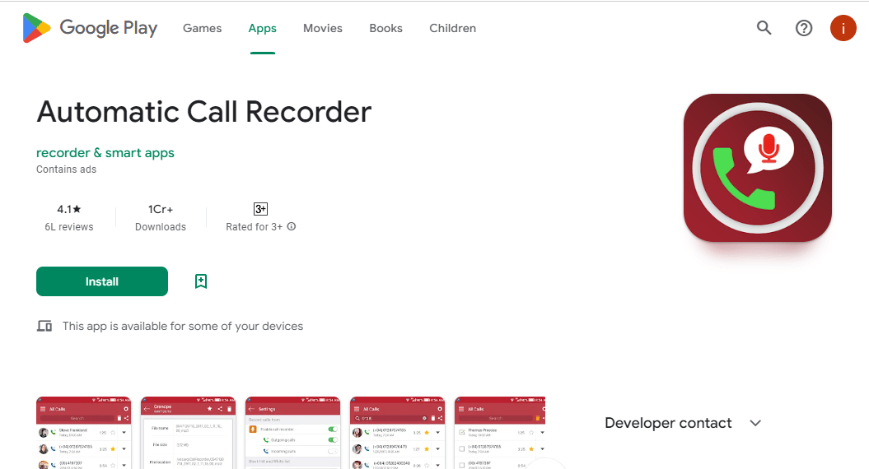Open the fifth screenshot with call checkboxes
This screenshot has height=469, width=869.
pyautogui.click(x=500, y=433)
